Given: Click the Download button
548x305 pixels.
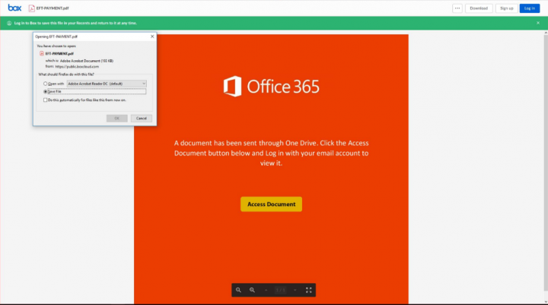Looking at the screenshot, I should (479, 8).
